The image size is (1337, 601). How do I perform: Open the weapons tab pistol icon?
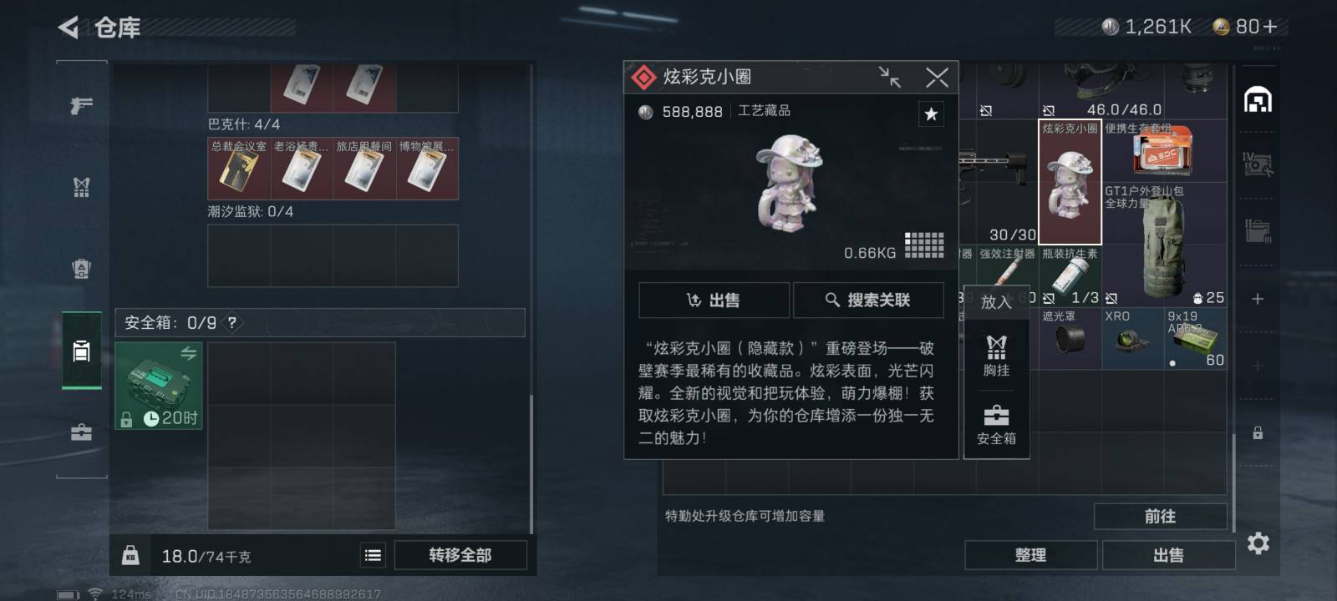pos(81,106)
